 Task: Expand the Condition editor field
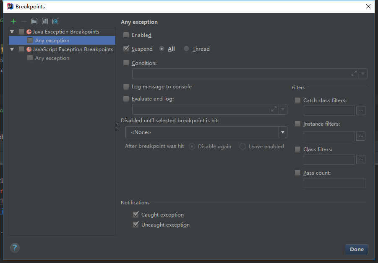click(x=354, y=74)
